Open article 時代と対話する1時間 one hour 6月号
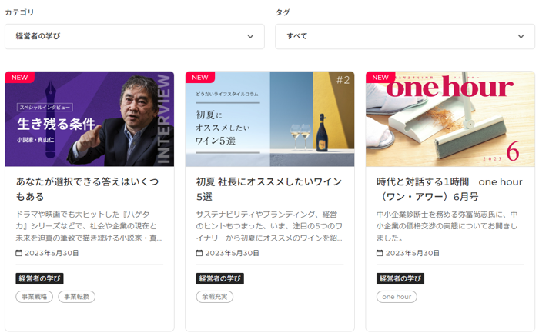Screen dimensions: 539x336 point(449,189)
